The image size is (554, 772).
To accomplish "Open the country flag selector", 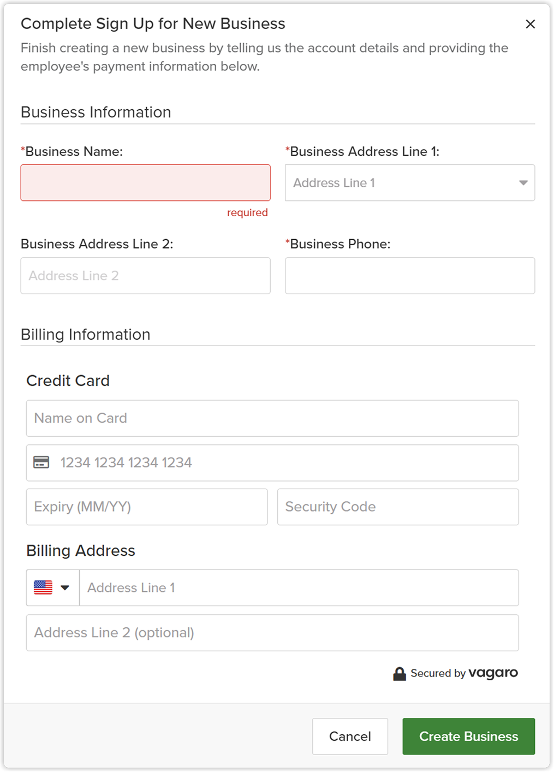I will coord(53,587).
